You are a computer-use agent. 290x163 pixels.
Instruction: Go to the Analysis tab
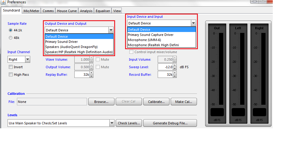86,11
